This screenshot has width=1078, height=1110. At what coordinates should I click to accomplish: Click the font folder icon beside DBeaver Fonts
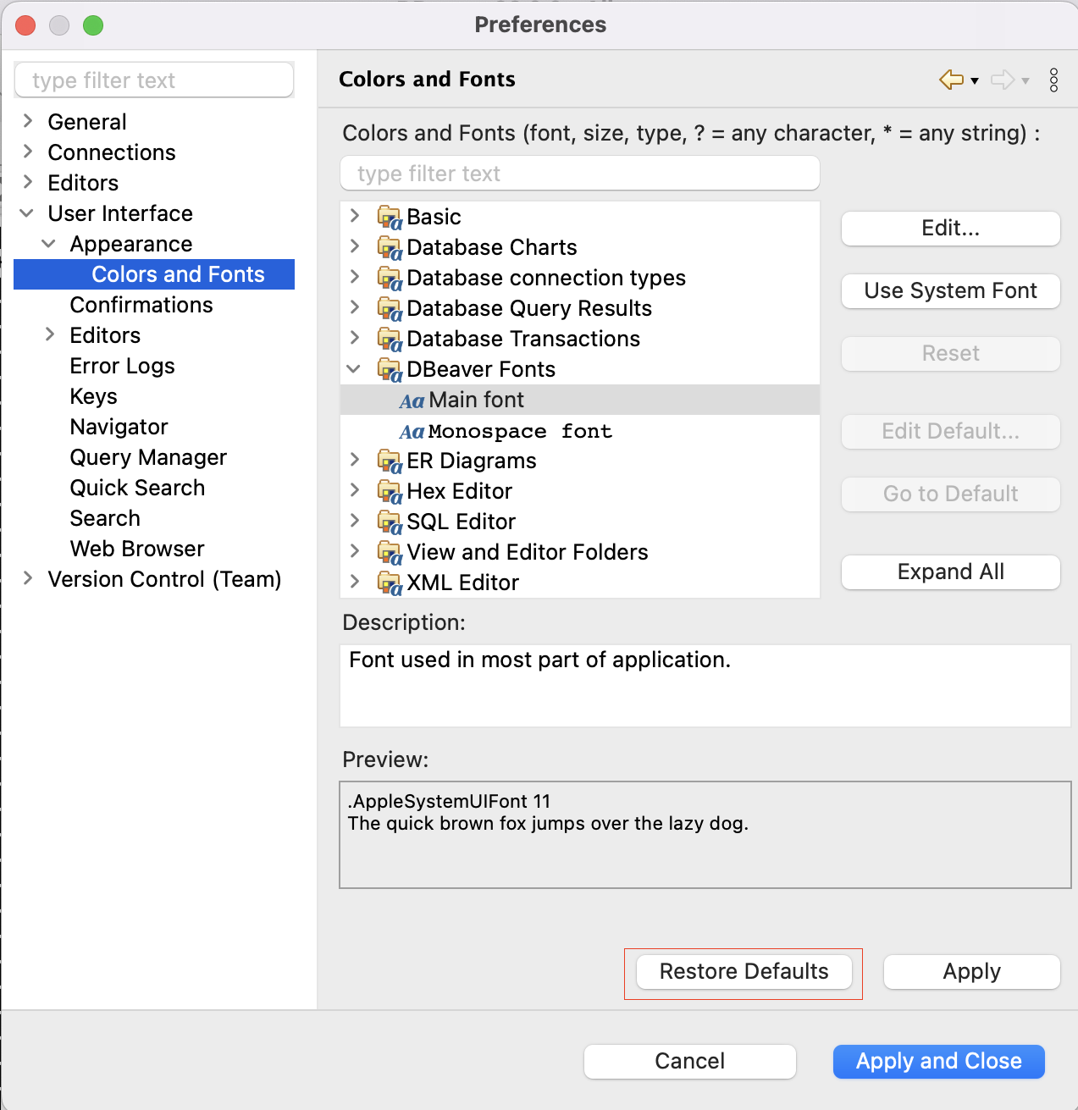pyautogui.click(x=390, y=369)
